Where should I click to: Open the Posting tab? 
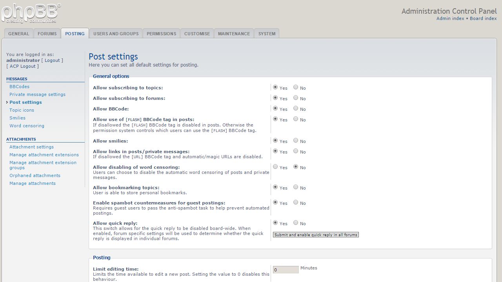click(x=75, y=34)
